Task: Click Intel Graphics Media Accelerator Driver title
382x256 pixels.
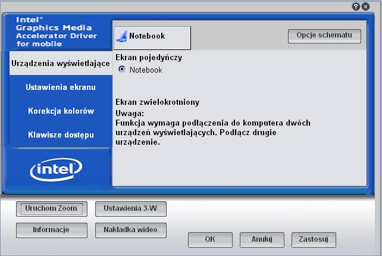Action: (x=57, y=32)
